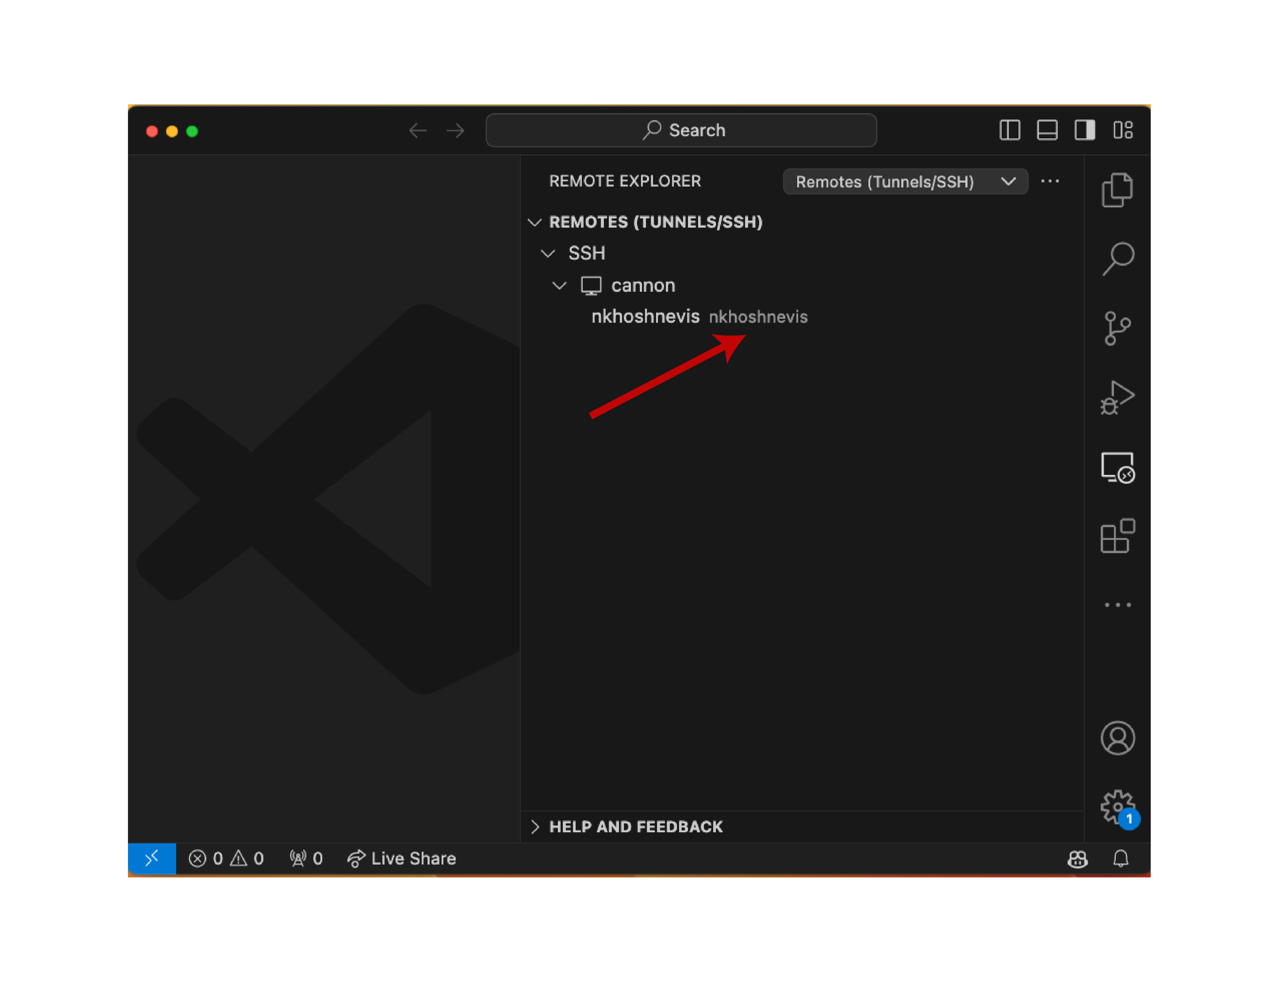Viewport: 1279px width, 982px height.
Task: Open the Extensions view
Action: coord(1117,535)
